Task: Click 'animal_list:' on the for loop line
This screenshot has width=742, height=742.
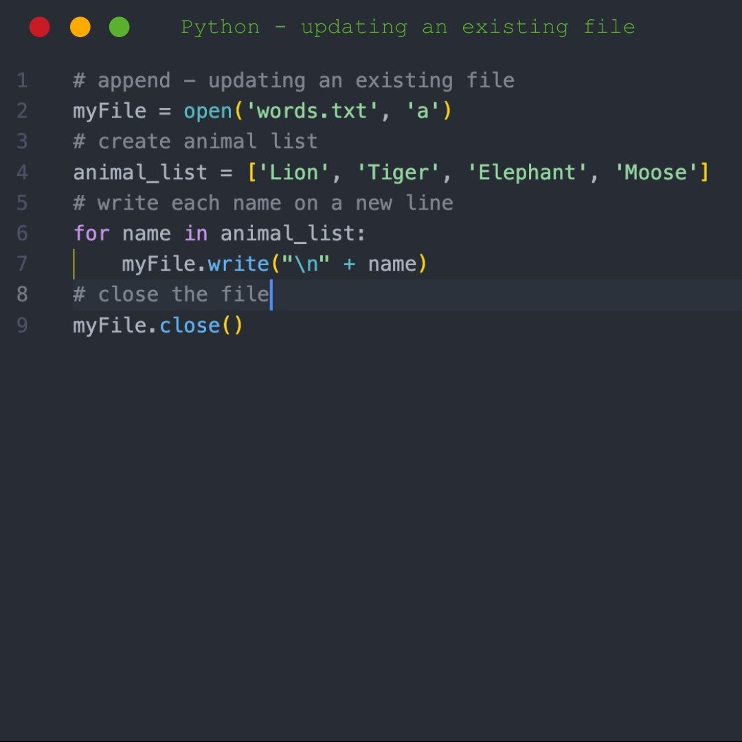Action: 293,234
